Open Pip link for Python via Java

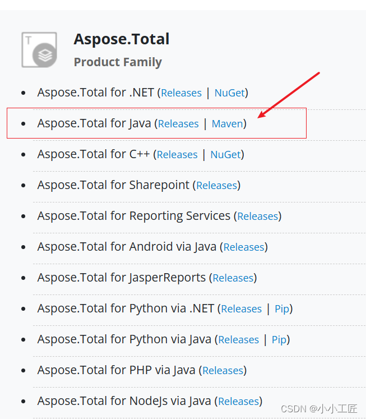tap(279, 340)
